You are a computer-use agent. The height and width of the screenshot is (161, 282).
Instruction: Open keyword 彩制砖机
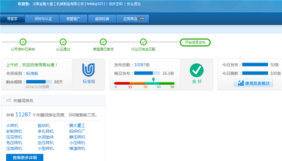click(x=14, y=131)
